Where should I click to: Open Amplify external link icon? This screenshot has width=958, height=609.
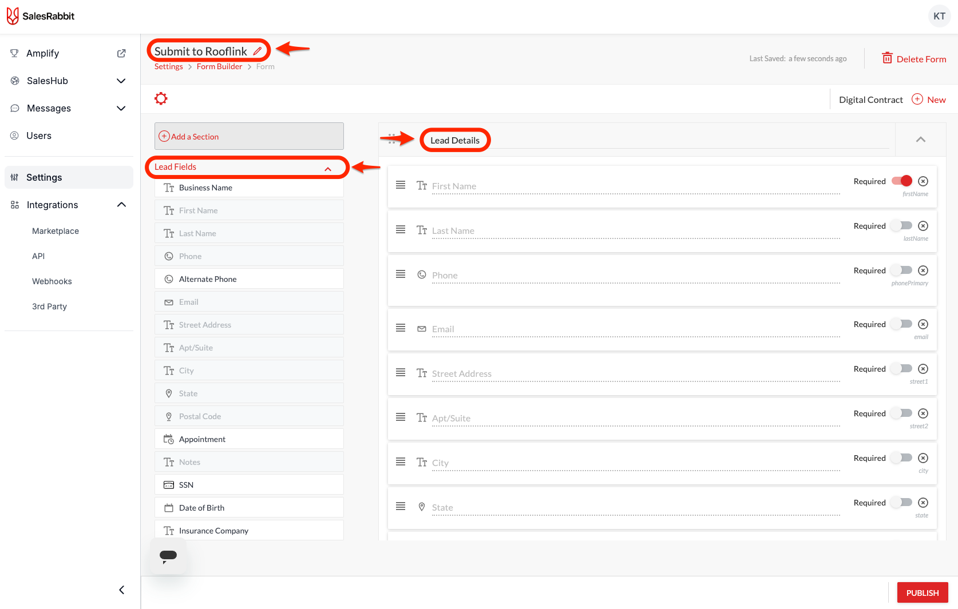[121, 53]
